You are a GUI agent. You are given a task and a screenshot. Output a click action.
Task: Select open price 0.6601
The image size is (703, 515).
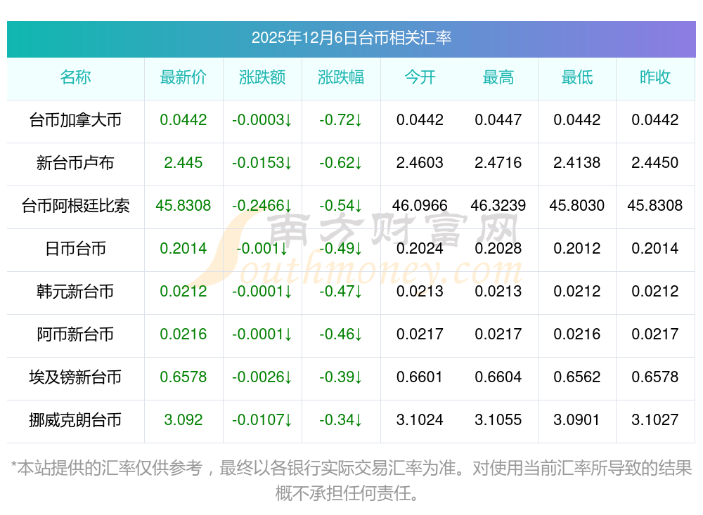(x=420, y=377)
